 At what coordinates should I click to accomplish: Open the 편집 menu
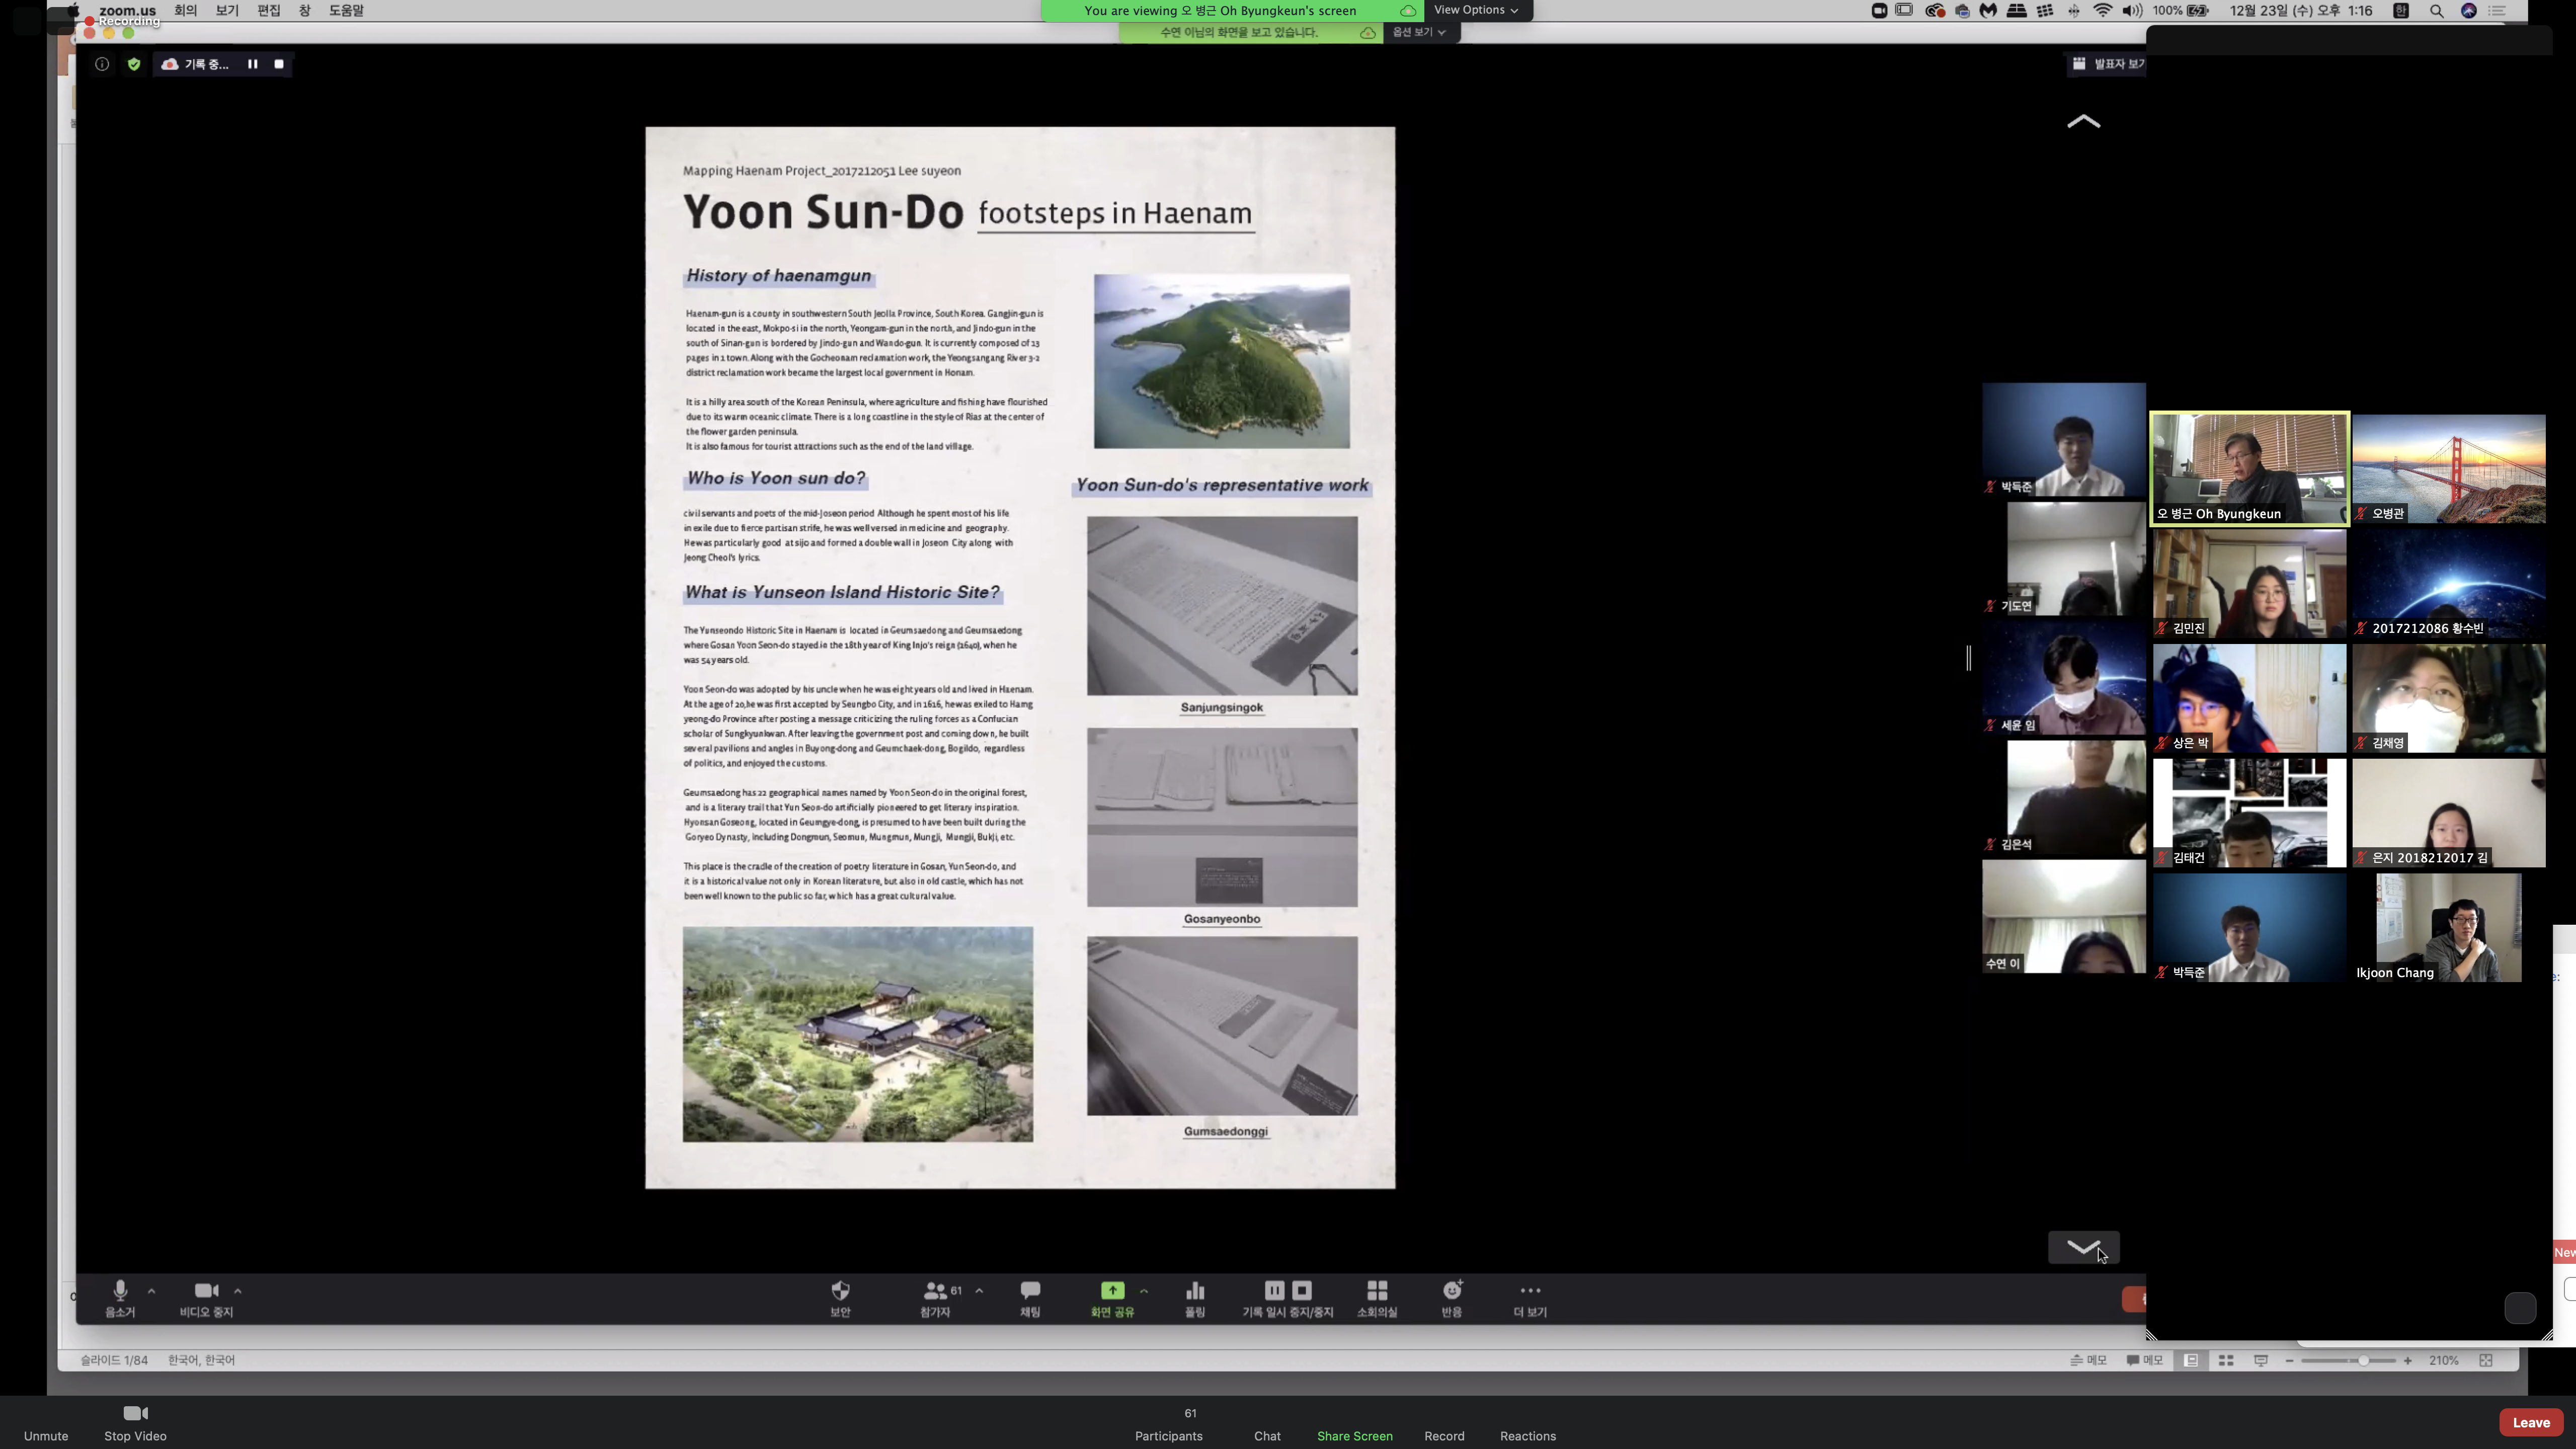click(x=269, y=10)
